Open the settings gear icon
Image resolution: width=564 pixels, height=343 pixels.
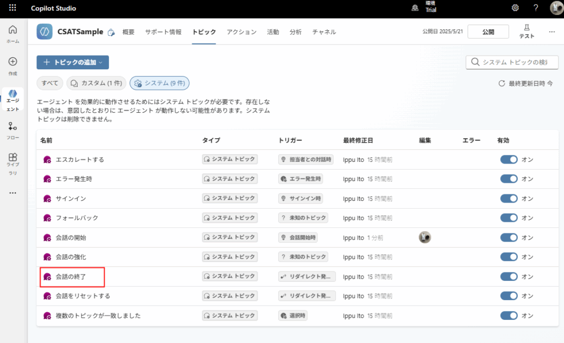515,8
